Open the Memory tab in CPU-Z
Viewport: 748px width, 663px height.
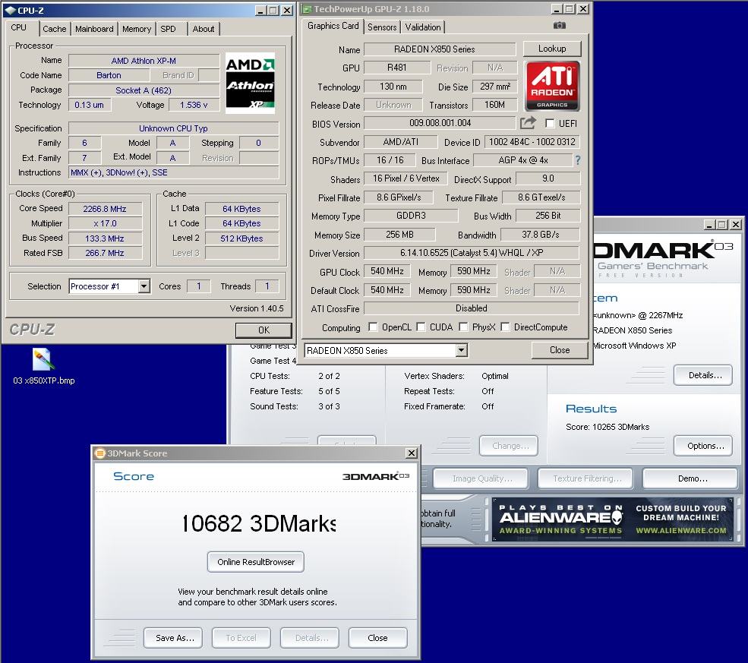[137, 29]
